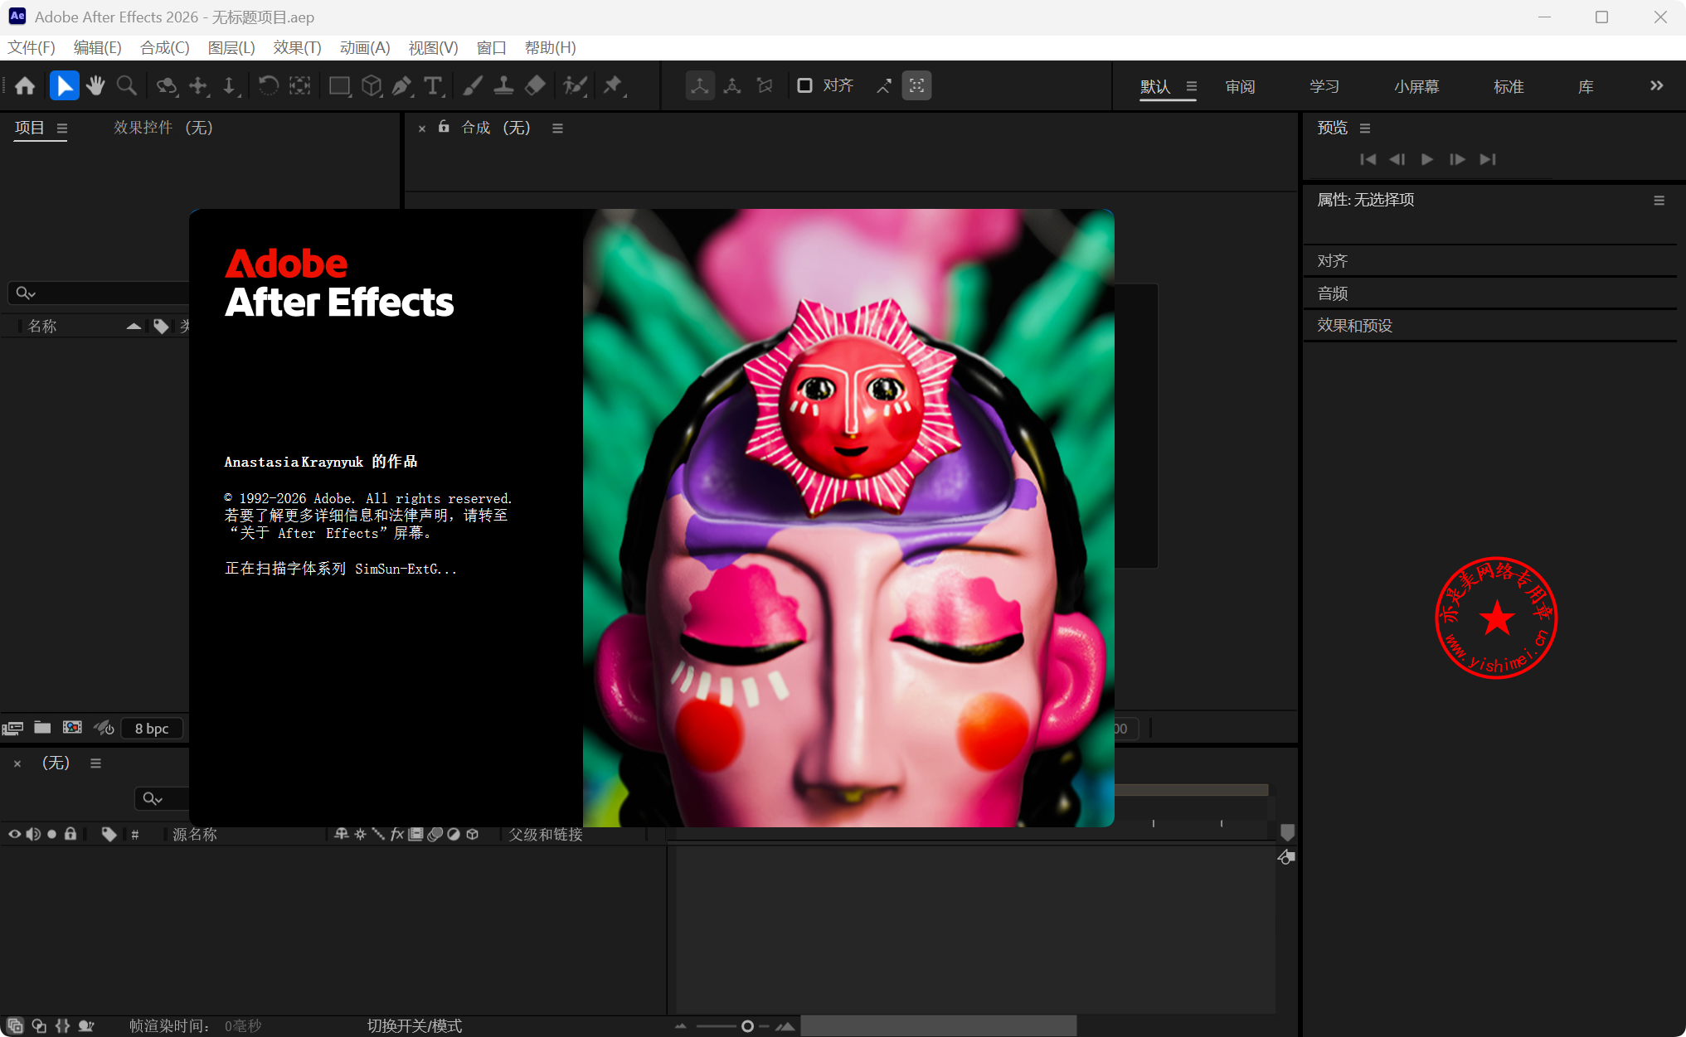Select the Hand tool
This screenshot has width=1686, height=1037.
[95, 85]
